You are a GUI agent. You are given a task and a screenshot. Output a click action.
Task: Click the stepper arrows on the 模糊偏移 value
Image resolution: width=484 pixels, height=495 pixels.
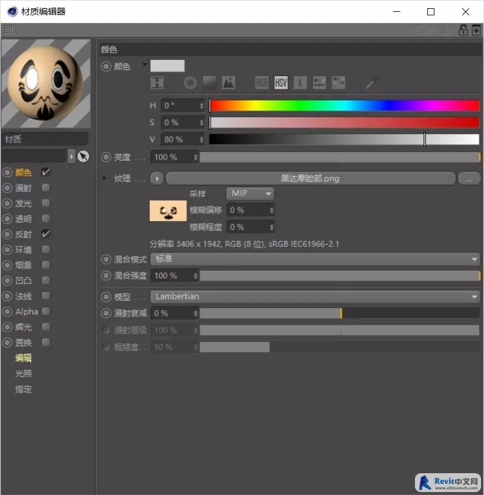tap(272, 210)
